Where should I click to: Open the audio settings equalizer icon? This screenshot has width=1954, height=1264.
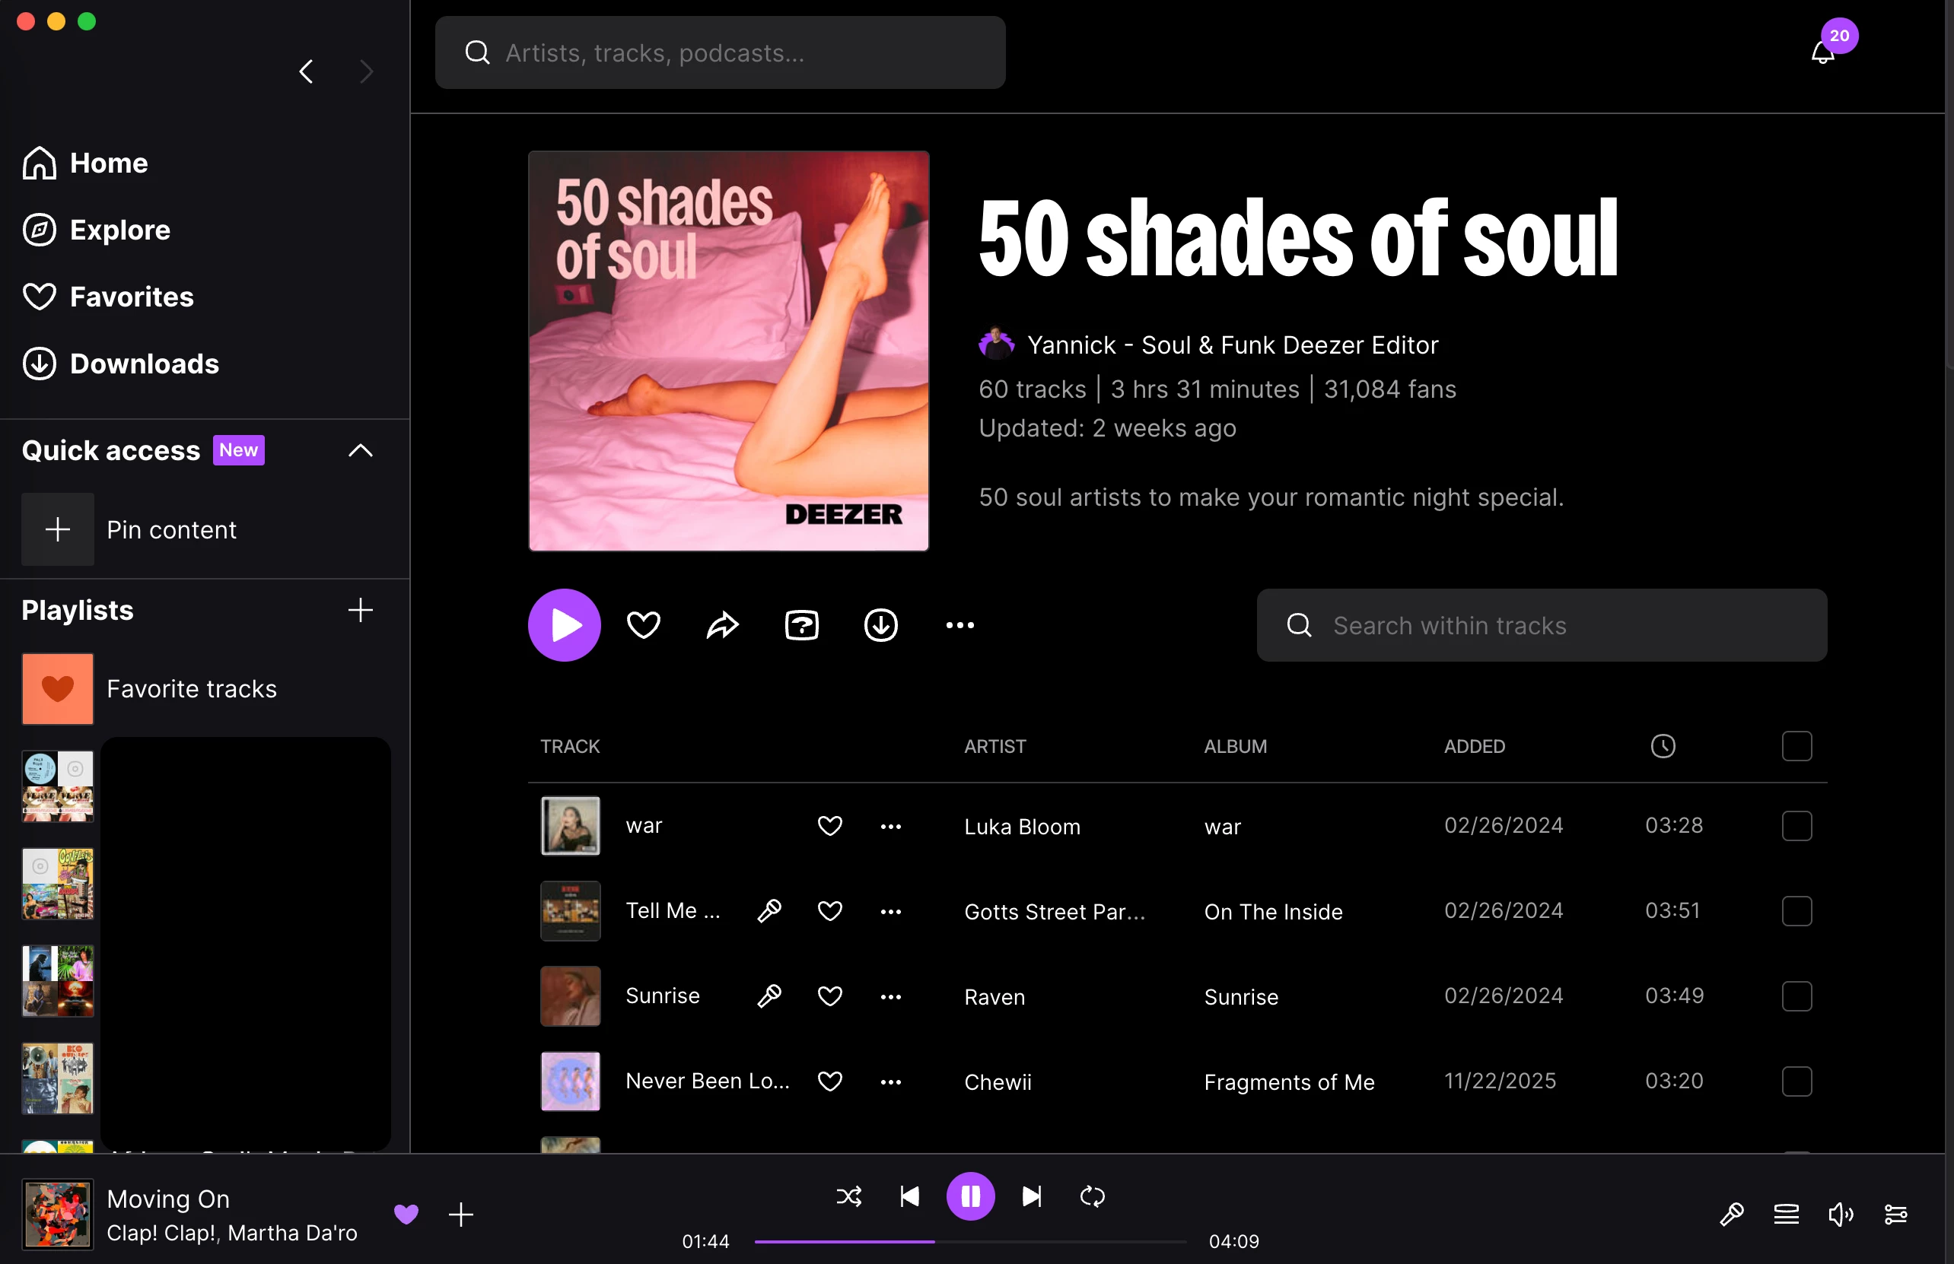pyautogui.click(x=1895, y=1214)
